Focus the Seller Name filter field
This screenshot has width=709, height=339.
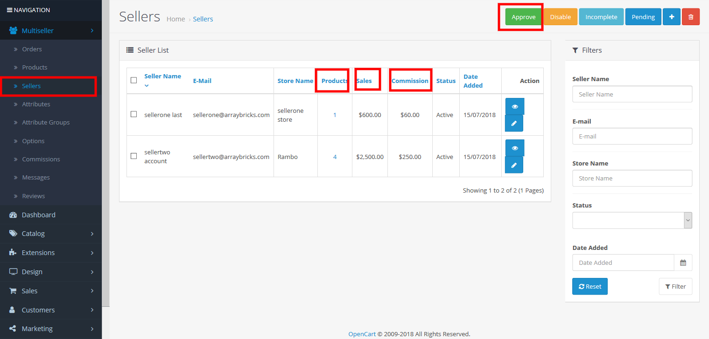point(632,94)
